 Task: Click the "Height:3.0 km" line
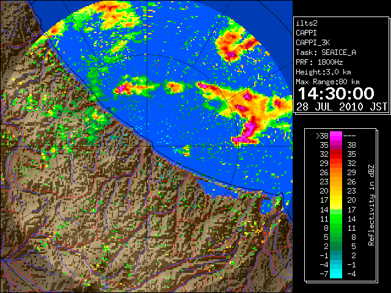point(323,72)
